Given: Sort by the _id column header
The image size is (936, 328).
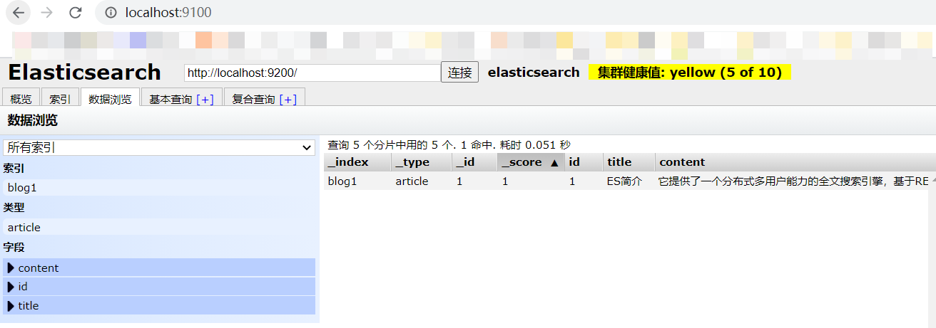Looking at the screenshot, I should point(474,162).
